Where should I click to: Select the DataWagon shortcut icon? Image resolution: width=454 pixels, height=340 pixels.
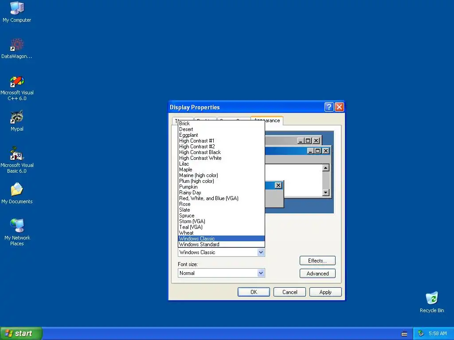coord(17,48)
